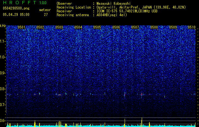The image size is (199, 127).
Task: Click the Receiving antenna label
Action: [73, 15]
